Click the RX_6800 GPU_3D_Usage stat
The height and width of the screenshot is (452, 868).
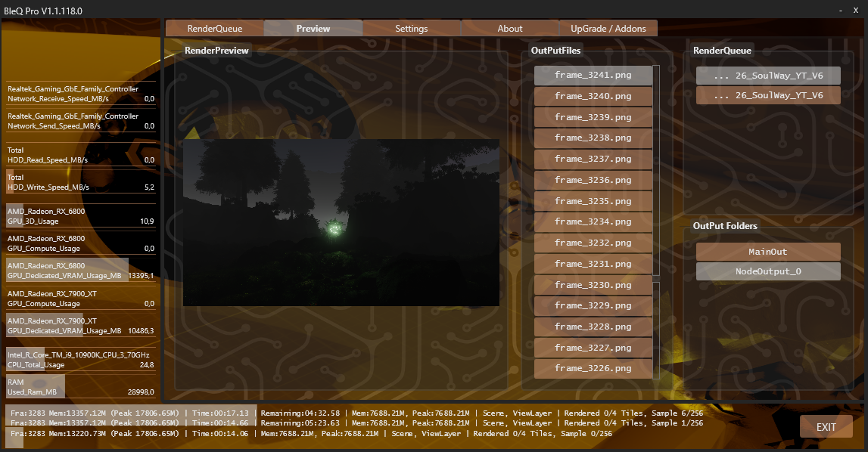81,216
